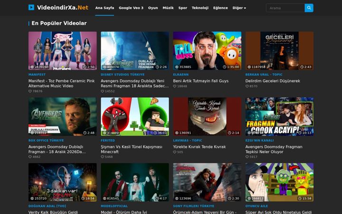Open Avengers Doomsday Fragman Tepkisi title
Screen dimensions: 342x214
tap(274, 149)
